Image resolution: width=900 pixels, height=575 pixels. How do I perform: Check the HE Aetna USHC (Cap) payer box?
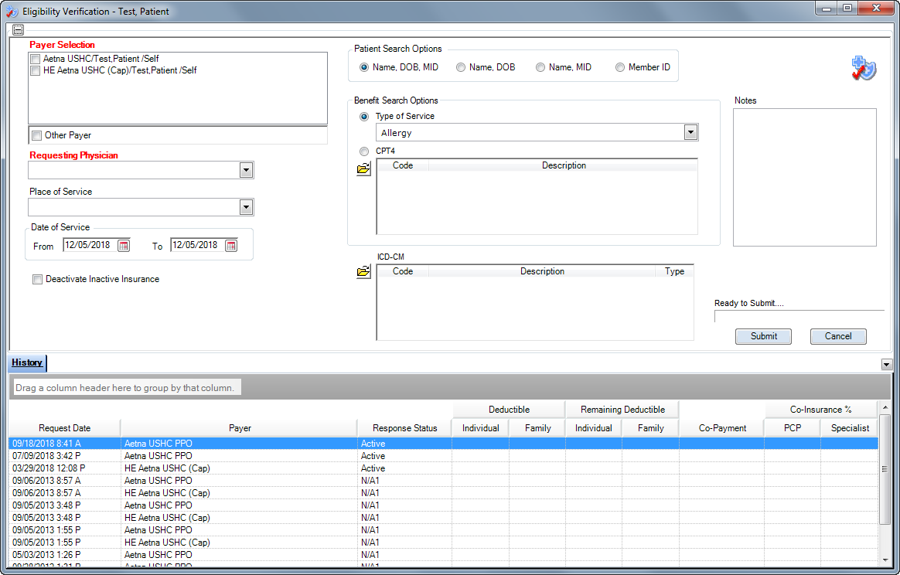coord(36,70)
